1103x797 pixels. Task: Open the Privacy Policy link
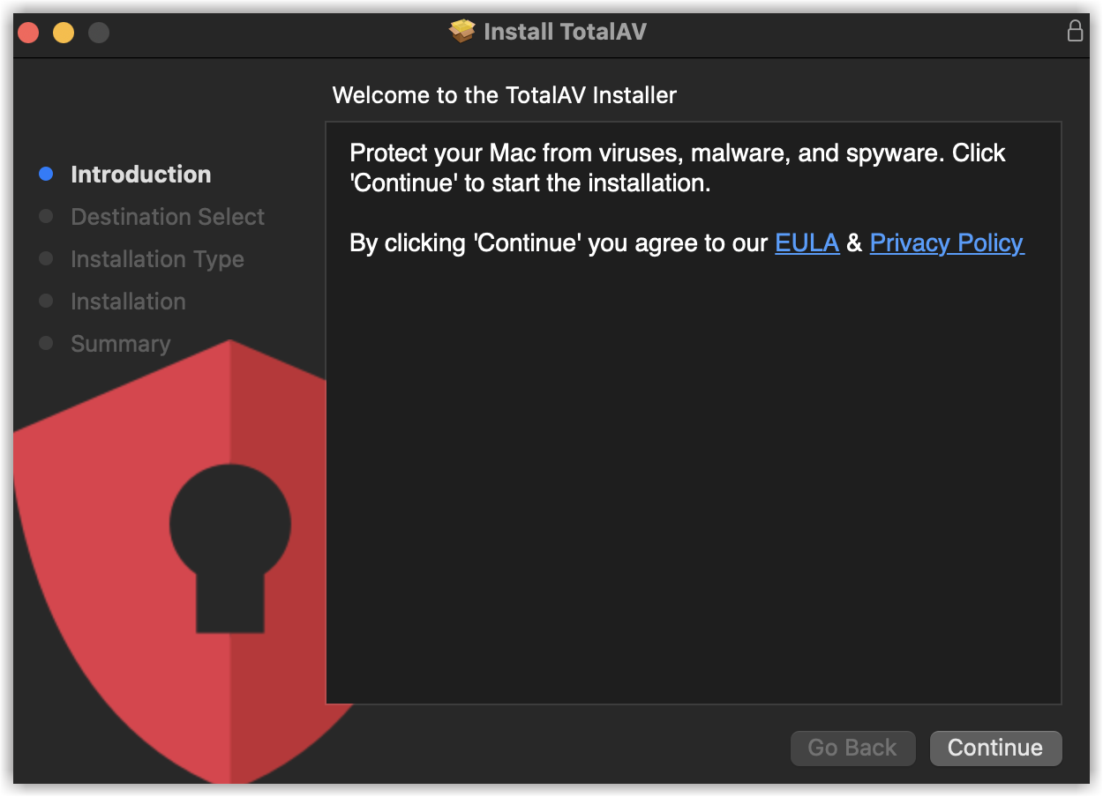(x=947, y=243)
